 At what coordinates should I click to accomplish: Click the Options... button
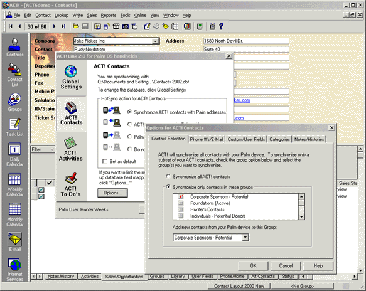(112, 193)
